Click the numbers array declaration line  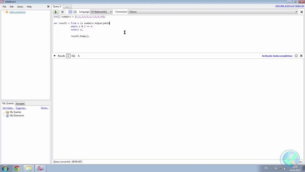click(79, 17)
